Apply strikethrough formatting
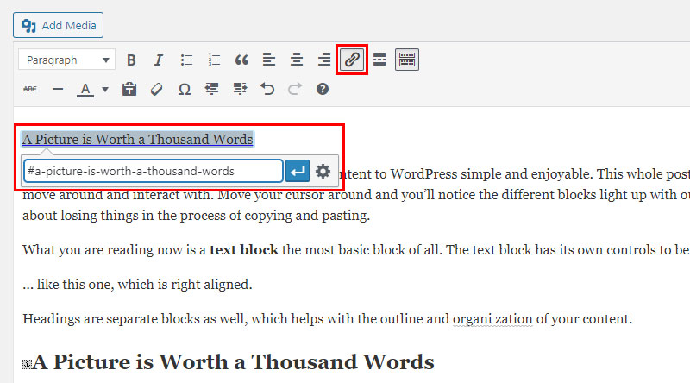Image resolution: width=690 pixels, height=383 pixels. pyautogui.click(x=30, y=90)
